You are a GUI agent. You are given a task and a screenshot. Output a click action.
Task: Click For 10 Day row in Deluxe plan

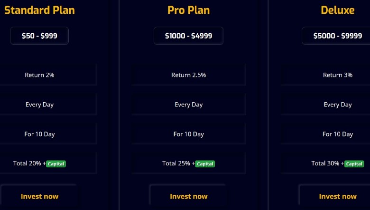tap(325, 134)
